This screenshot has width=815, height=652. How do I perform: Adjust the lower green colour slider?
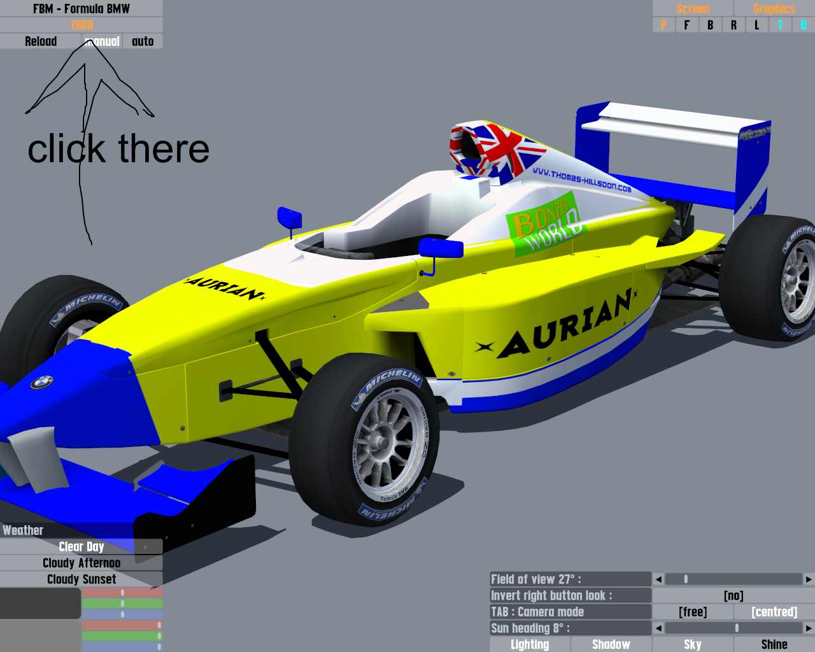click(122, 636)
